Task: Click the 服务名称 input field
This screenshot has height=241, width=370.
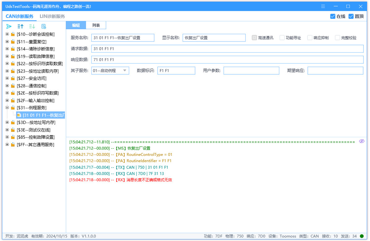Action: coord(123,38)
